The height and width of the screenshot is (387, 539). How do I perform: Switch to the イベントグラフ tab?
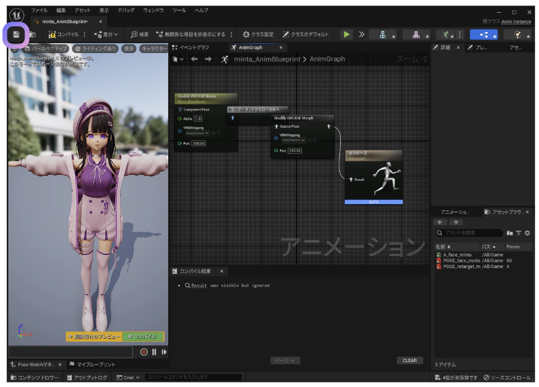[191, 48]
